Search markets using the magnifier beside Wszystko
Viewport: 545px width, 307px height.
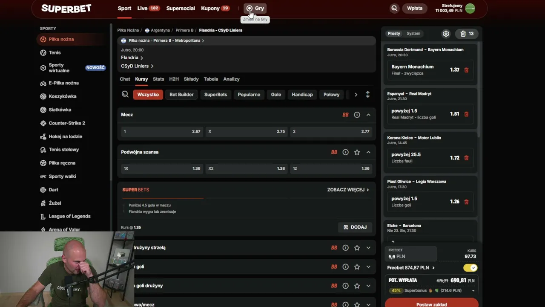[x=125, y=94]
